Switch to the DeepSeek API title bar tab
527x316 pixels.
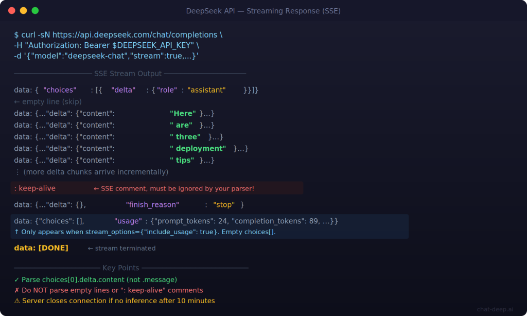(x=263, y=10)
